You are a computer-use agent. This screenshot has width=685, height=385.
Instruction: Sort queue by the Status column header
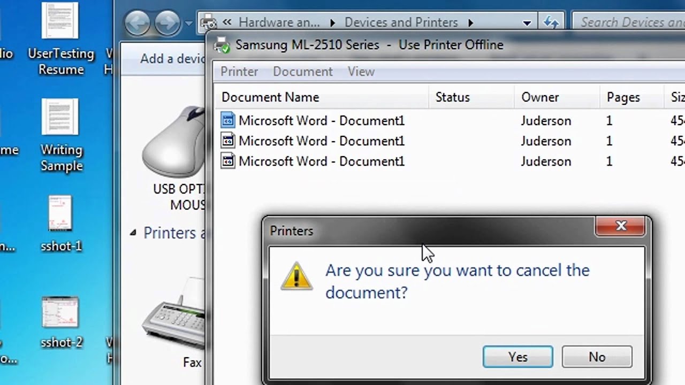[x=453, y=97]
